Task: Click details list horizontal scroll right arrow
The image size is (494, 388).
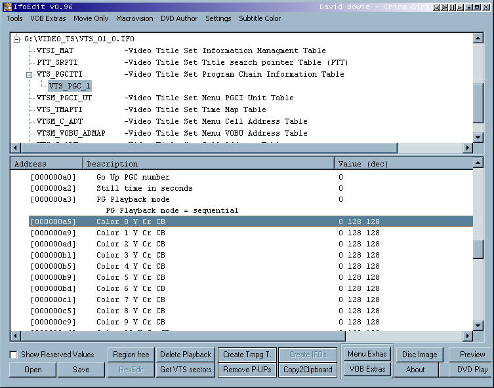Action: tap(468, 336)
